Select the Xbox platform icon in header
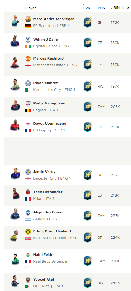The width and height of the screenshot is (131, 291). pyautogui.click(x=123, y=8)
